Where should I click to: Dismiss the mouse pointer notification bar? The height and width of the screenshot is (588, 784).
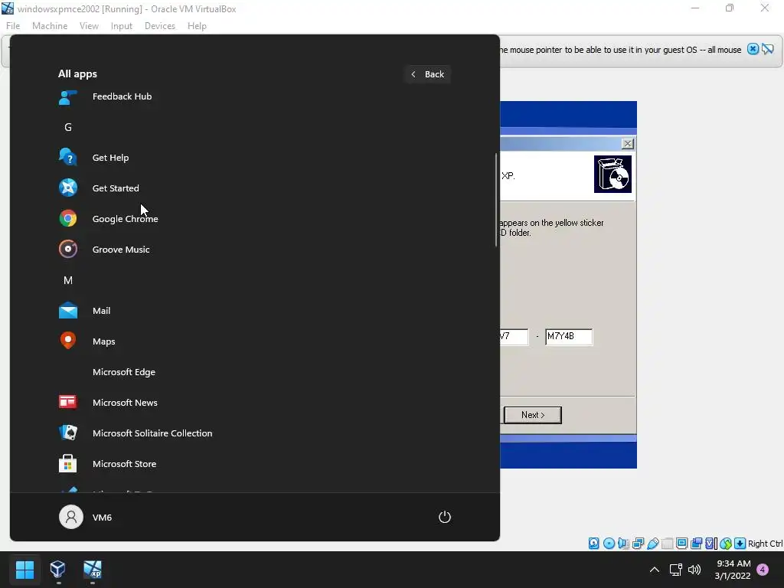[x=753, y=49]
